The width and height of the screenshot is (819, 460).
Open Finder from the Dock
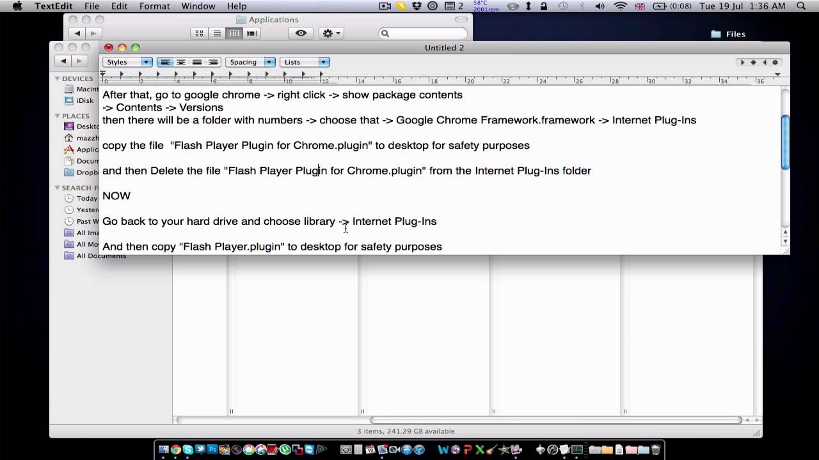click(x=164, y=450)
